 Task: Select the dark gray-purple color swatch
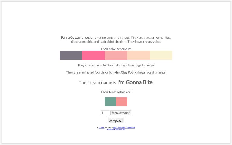click(71, 55)
